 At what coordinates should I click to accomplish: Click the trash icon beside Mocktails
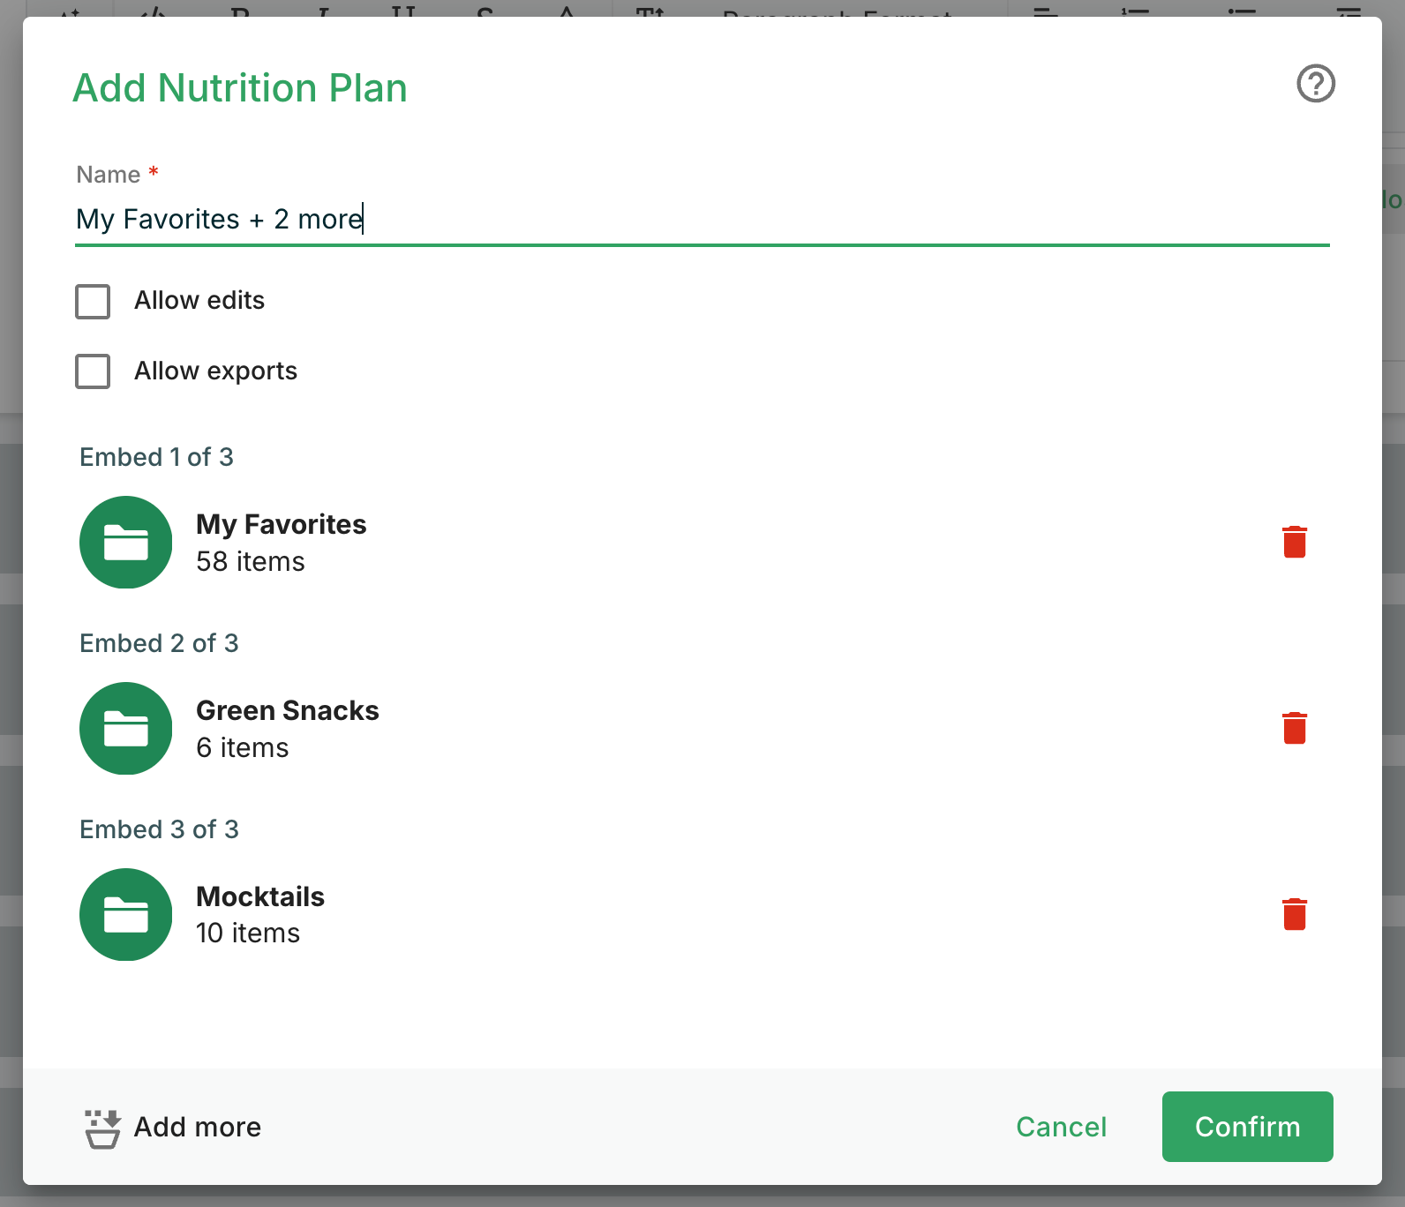pyautogui.click(x=1295, y=914)
